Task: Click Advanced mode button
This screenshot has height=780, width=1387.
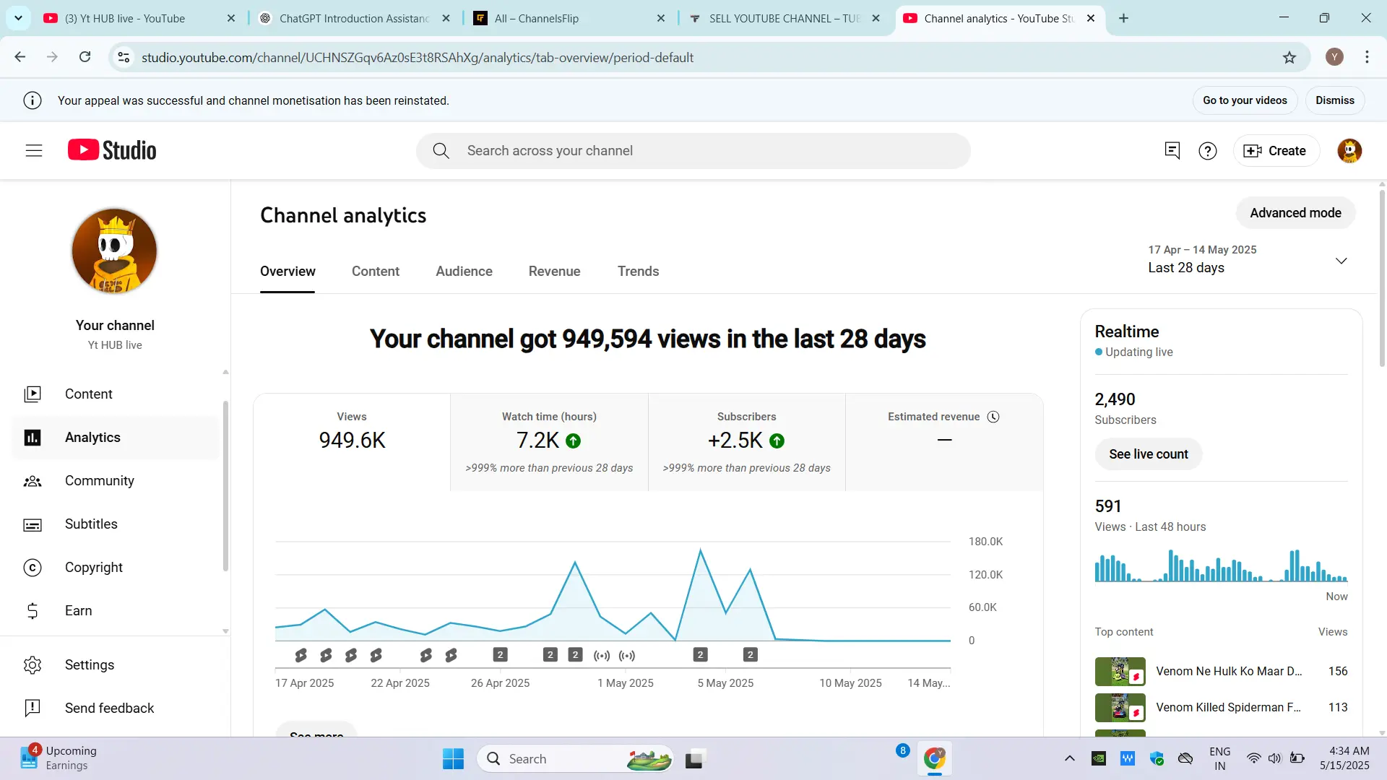Action: pyautogui.click(x=1295, y=213)
